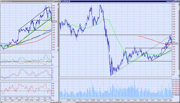This screenshot has height=103, width=180.
Task: Click the 212.64 price tag in the left chart
Action: 55,21
